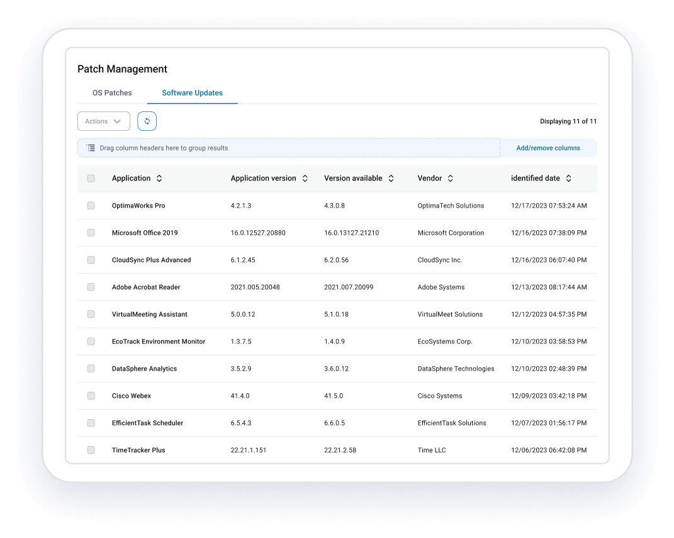
Task: Sort by Application version column arrows
Action: (305, 179)
